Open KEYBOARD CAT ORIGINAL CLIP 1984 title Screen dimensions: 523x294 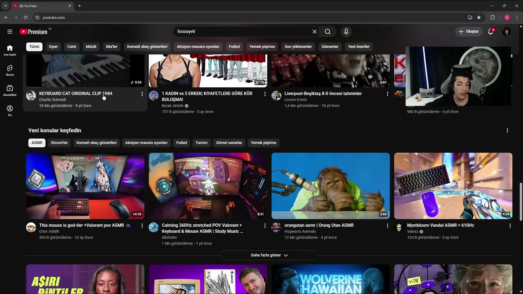point(76,94)
